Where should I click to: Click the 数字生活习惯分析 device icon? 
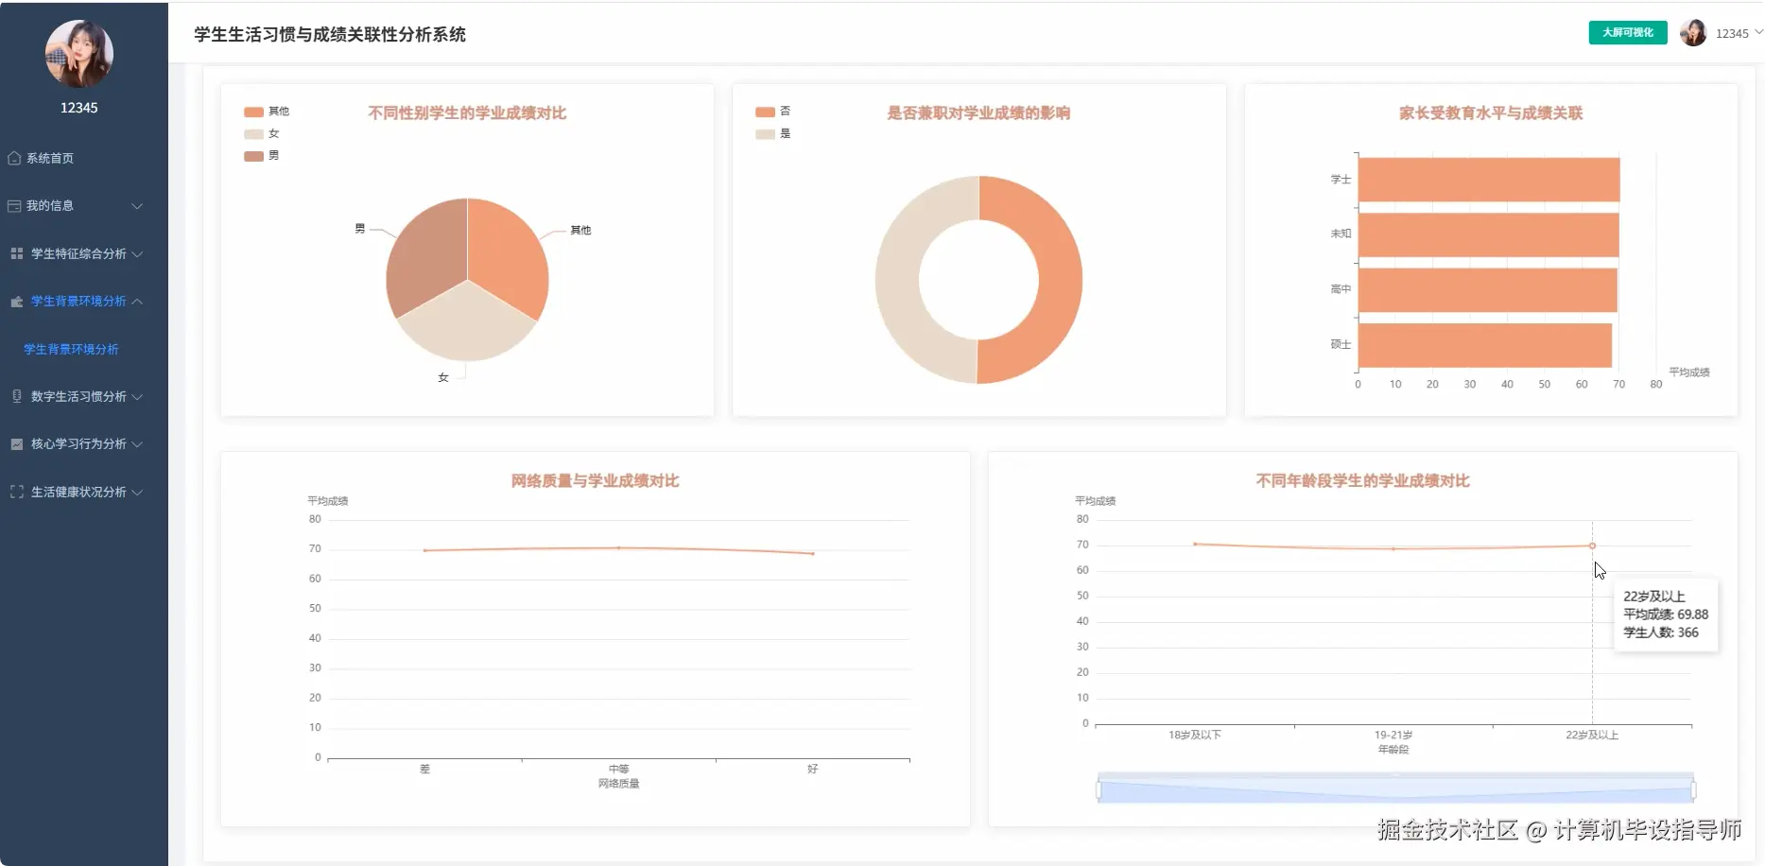16,396
